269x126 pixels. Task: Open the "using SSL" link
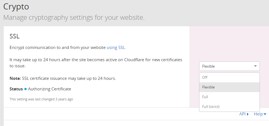[x=116, y=47]
